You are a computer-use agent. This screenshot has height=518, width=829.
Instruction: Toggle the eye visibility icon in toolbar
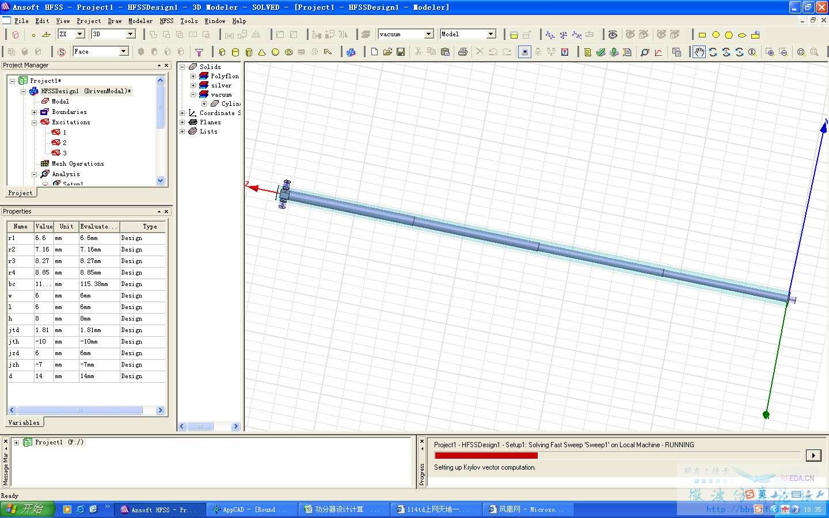(613, 35)
